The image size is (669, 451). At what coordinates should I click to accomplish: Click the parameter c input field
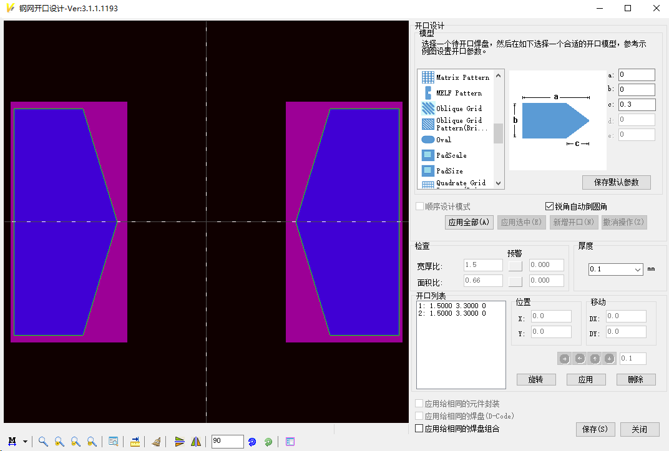tap(636, 105)
